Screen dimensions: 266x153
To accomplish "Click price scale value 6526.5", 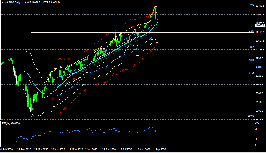I will 260,120.
